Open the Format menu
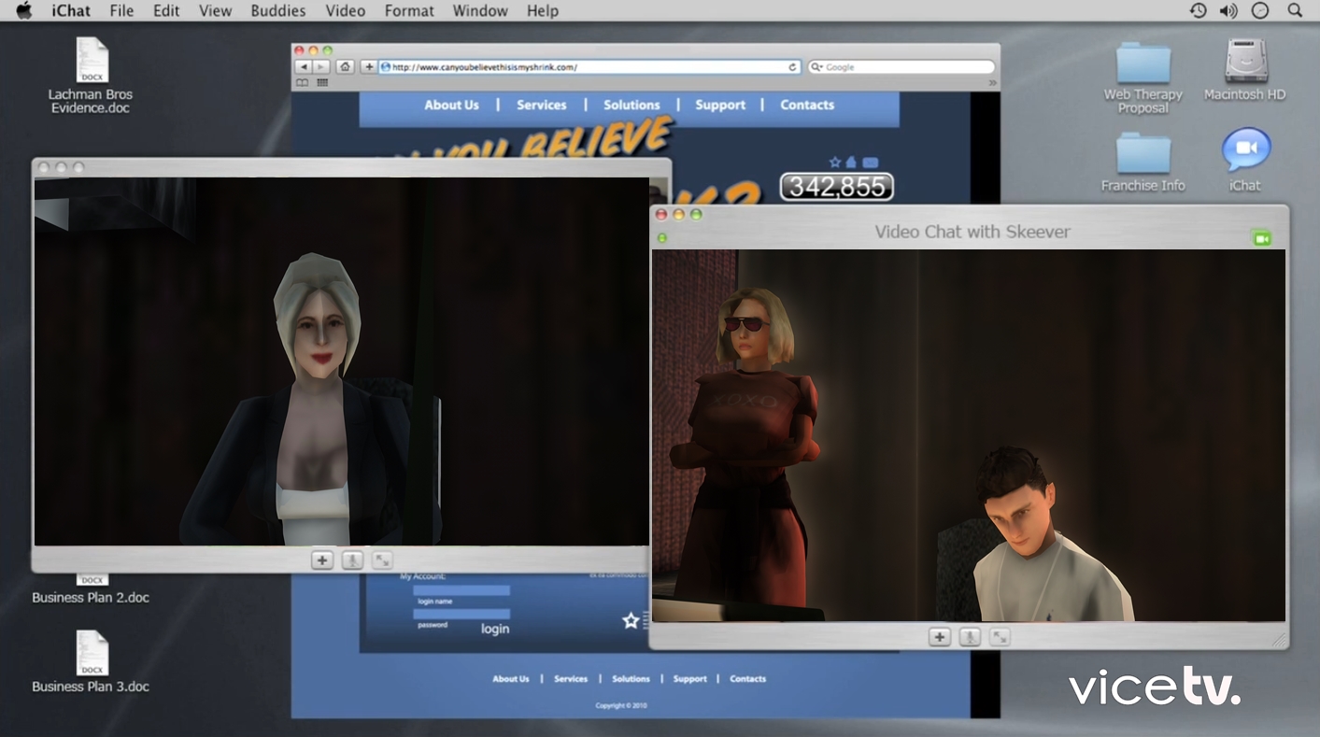The height and width of the screenshot is (737, 1320). (409, 10)
